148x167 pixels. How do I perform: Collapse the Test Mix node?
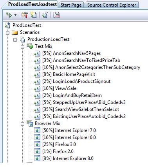point(23,47)
